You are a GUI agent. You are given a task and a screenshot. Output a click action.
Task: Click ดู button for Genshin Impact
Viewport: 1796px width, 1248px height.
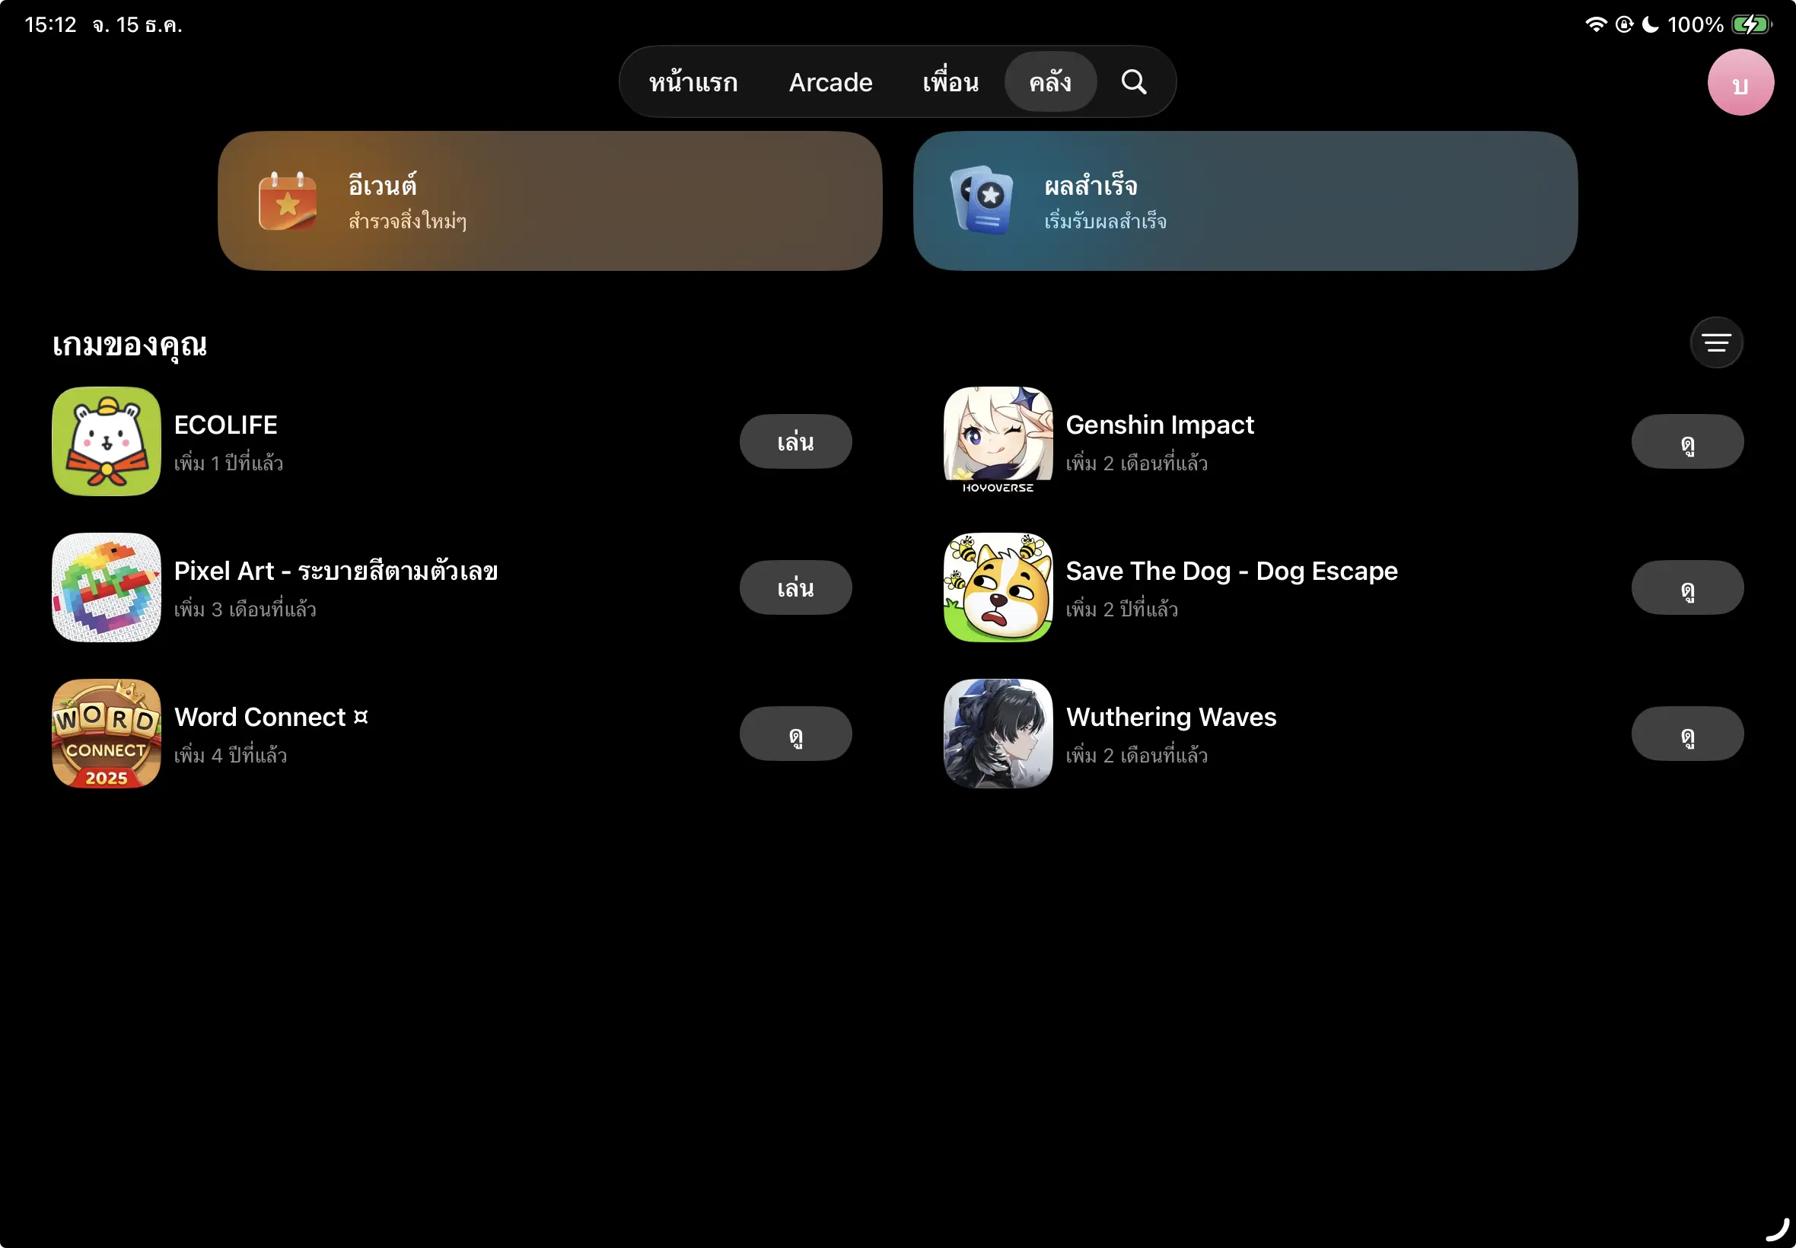coord(1686,442)
